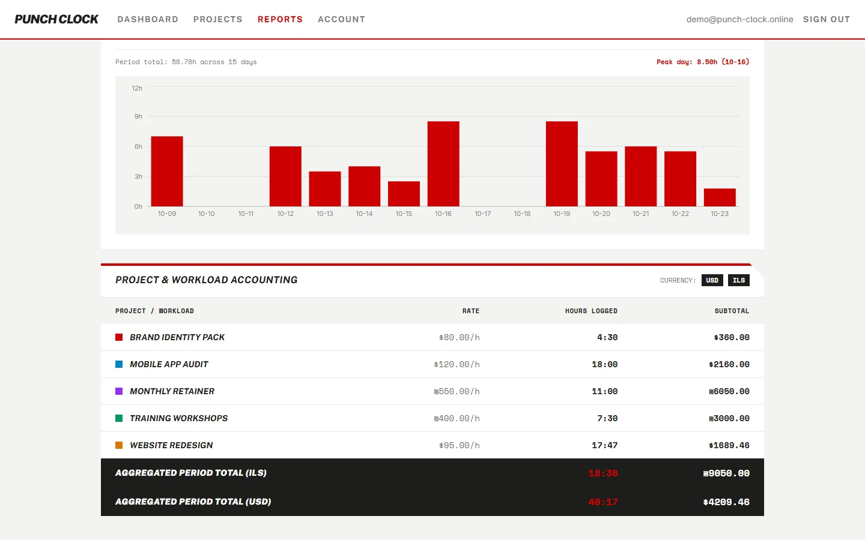Click the $80.00/h rate value
The width and height of the screenshot is (865, 540).
460,337
